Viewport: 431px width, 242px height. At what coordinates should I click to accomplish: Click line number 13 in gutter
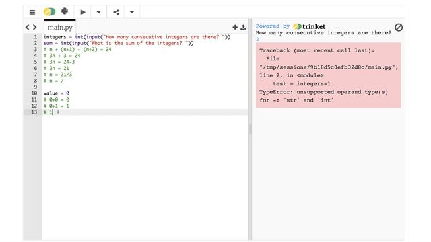click(34, 112)
